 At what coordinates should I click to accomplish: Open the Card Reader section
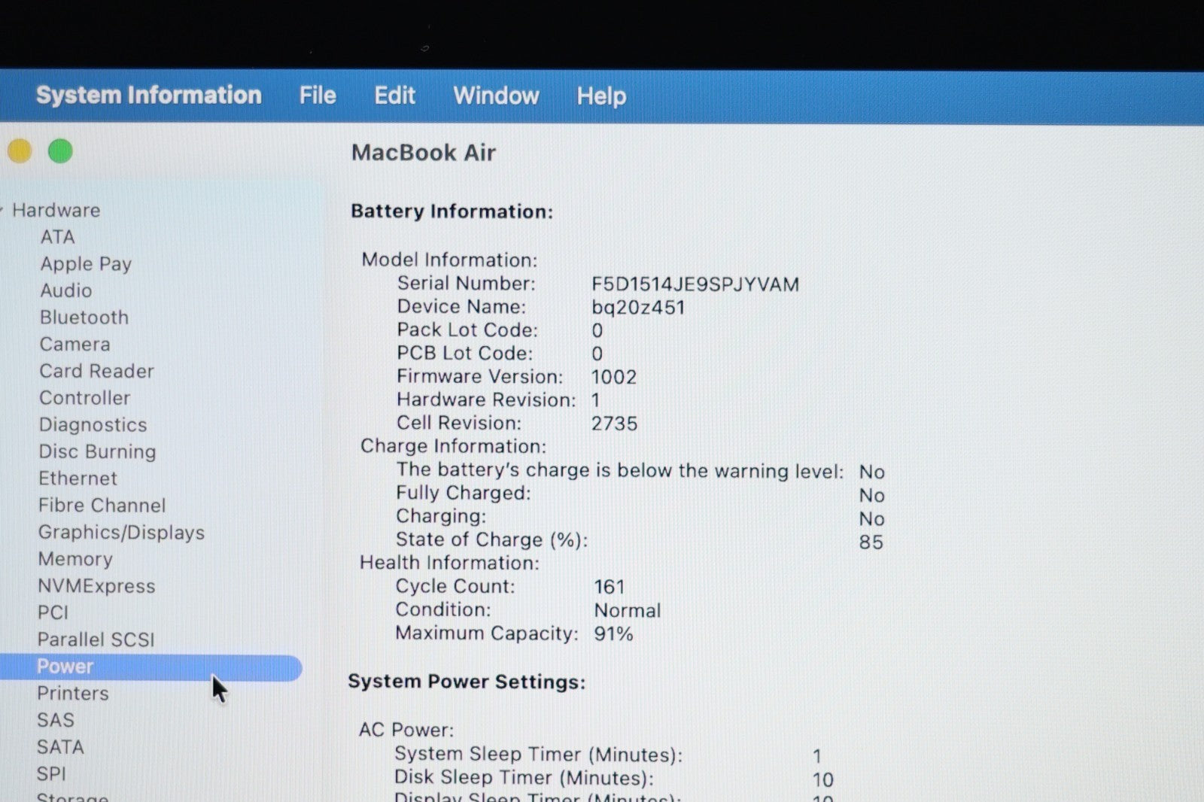point(96,372)
